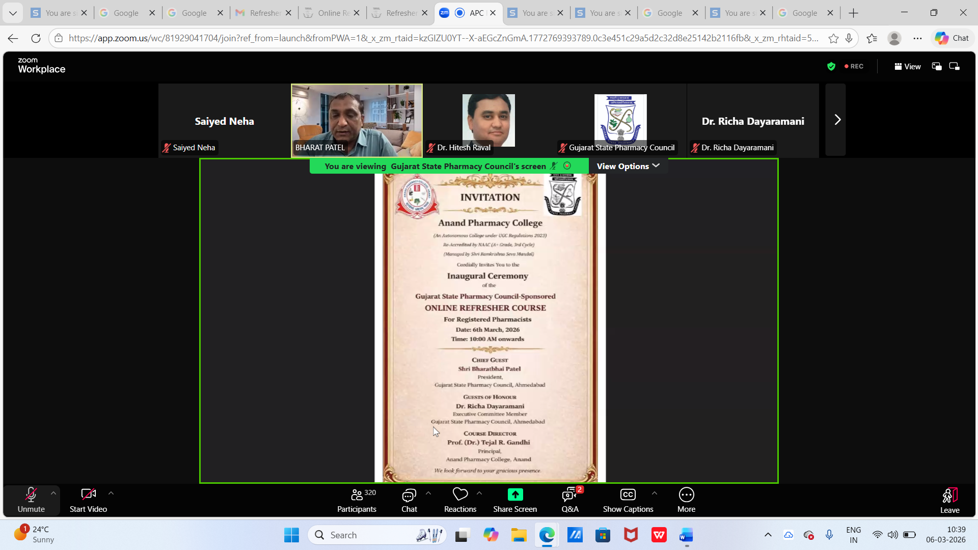Select BHARAT PATEL video thumbnail

pyautogui.click(x=357, y=120)
